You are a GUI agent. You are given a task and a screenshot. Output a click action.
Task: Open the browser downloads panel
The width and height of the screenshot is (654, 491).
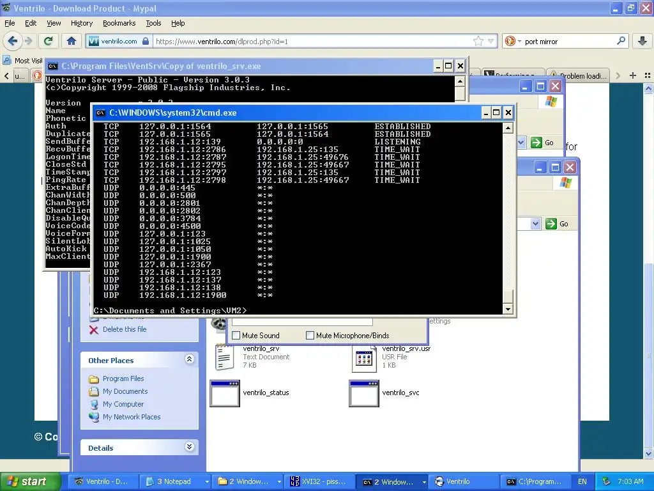[x=643, y=41]
